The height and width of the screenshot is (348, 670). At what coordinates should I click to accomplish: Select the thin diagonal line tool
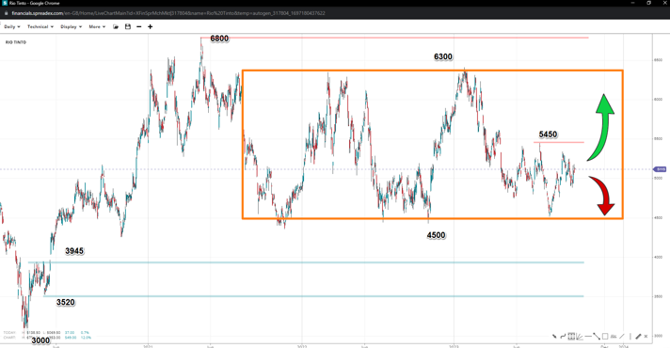tap(622, 336)
